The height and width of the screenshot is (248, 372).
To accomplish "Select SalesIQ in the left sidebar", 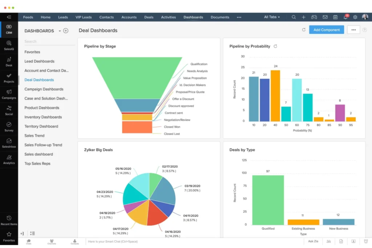I will (9, 45).
